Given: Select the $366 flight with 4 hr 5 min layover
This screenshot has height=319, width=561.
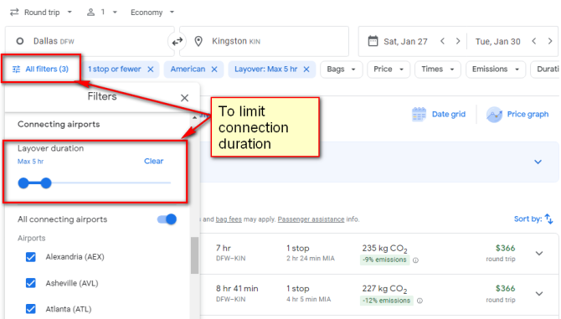Looking at the screenshot, I should [x=379, y=295].
